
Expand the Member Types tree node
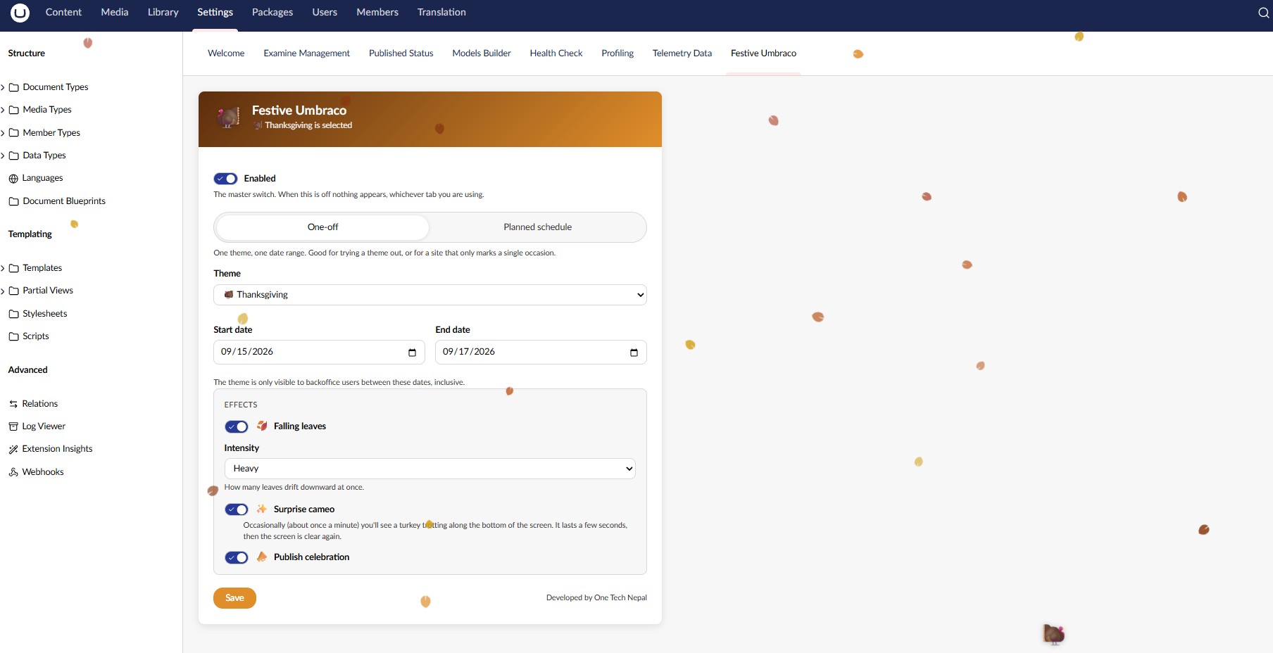tap(3, 133)
